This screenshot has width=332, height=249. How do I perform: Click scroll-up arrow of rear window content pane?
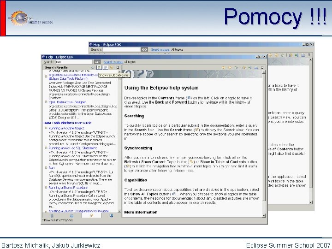click(x=311, y=59)
